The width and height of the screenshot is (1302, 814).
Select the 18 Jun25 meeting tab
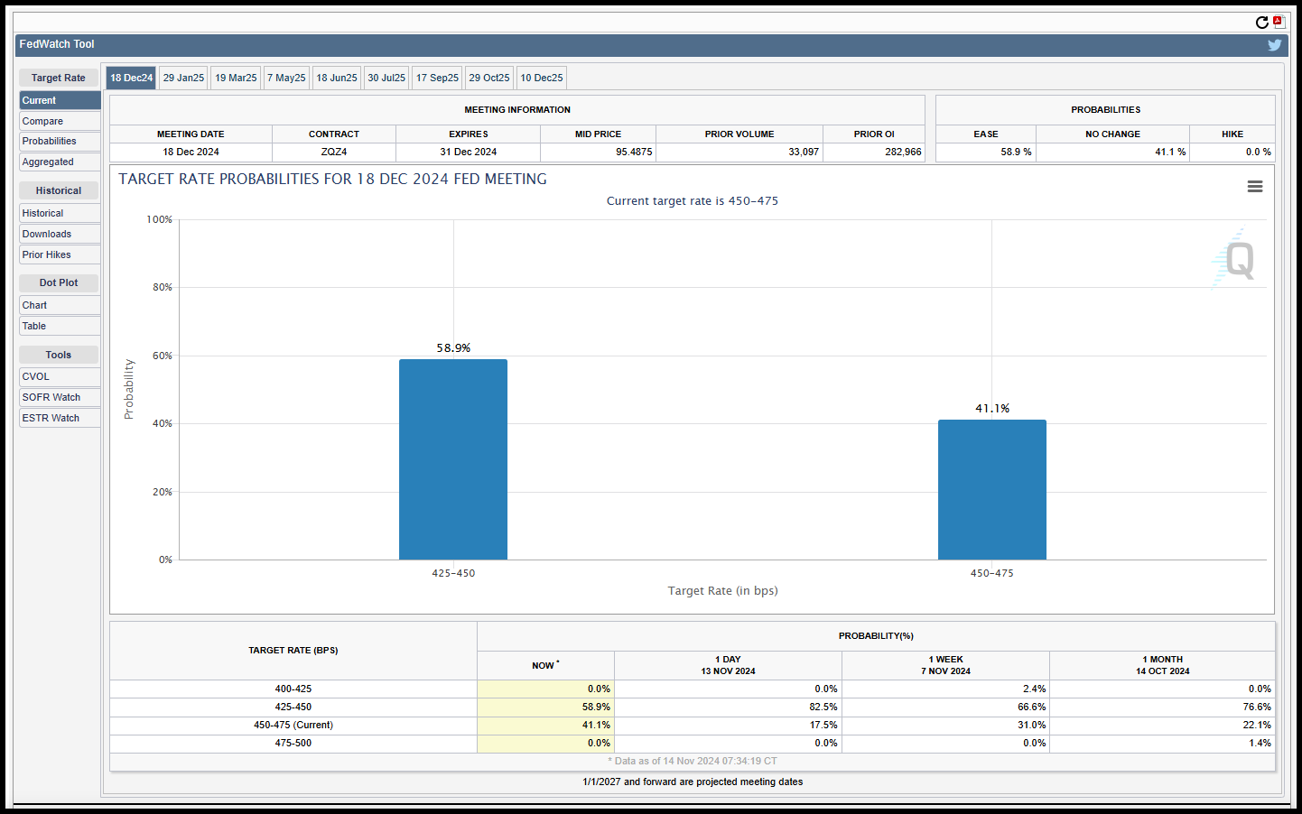[x=337, y=78]
